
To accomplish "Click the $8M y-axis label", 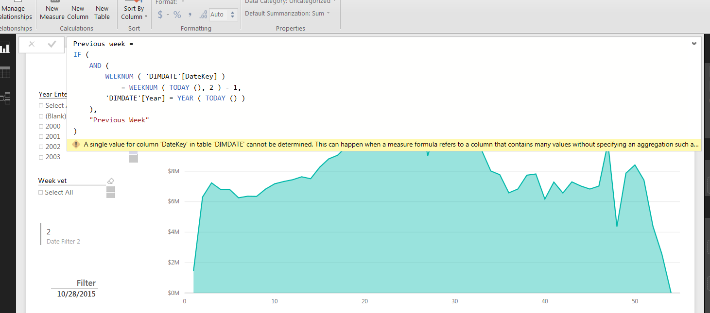I will pos(173,171).
